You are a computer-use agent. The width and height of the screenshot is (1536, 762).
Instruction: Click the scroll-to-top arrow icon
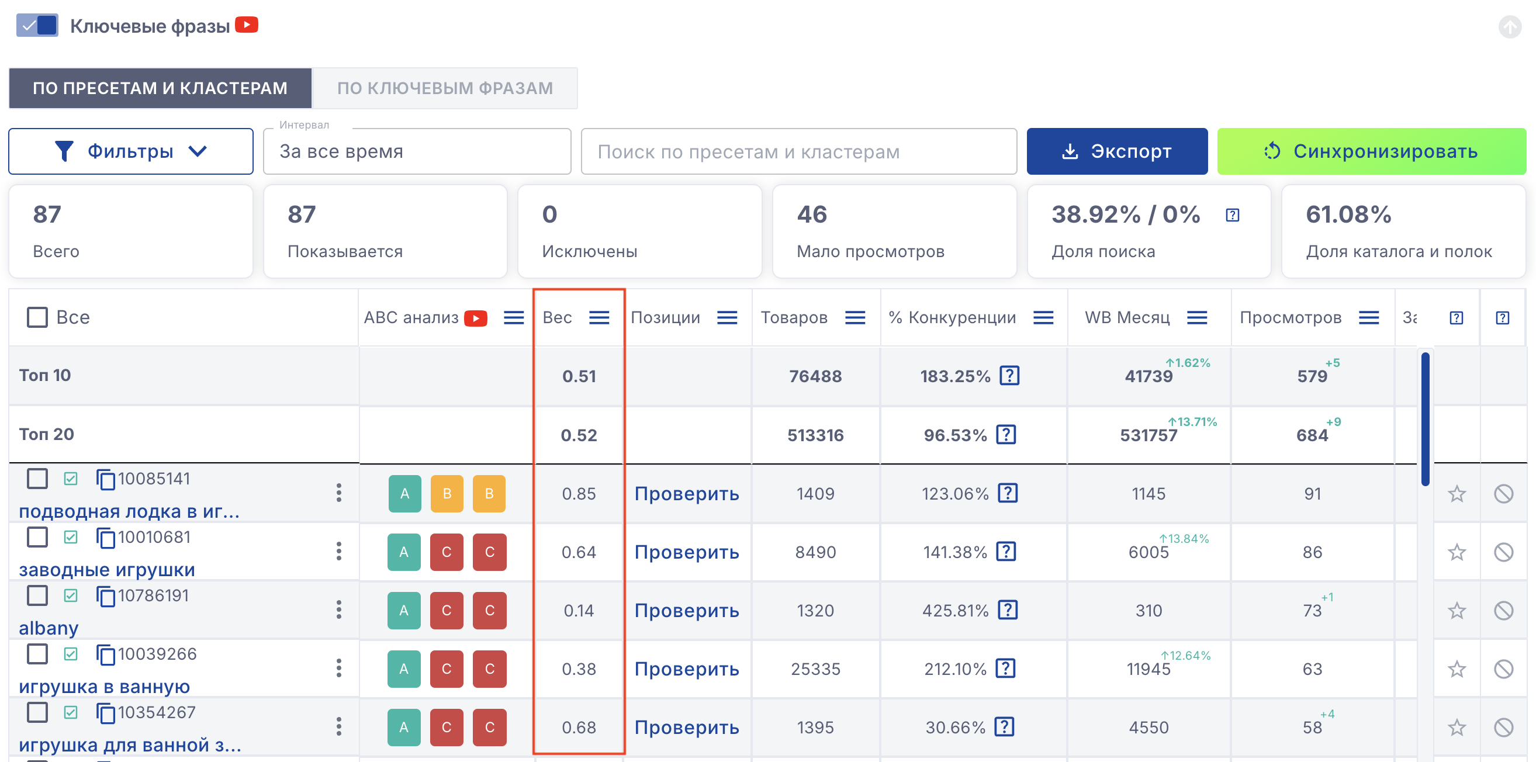[x=1509, y=27]
